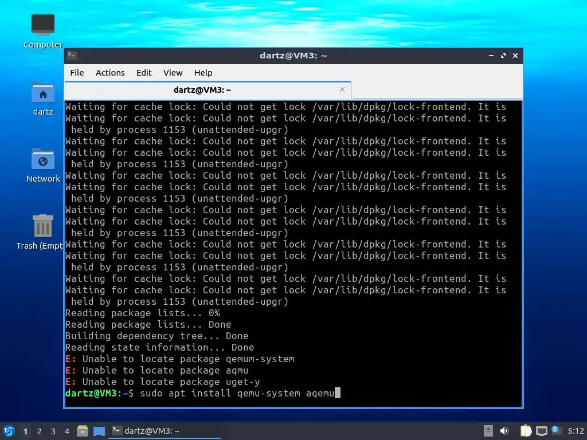Close the dartz@VM3 terminal tab

pos(342,89)
